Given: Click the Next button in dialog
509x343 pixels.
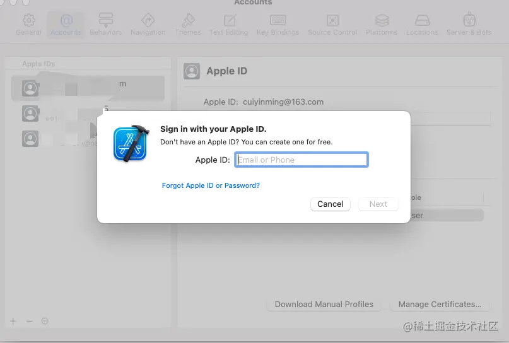Looking at the screenshot, I should click(378, 204).
